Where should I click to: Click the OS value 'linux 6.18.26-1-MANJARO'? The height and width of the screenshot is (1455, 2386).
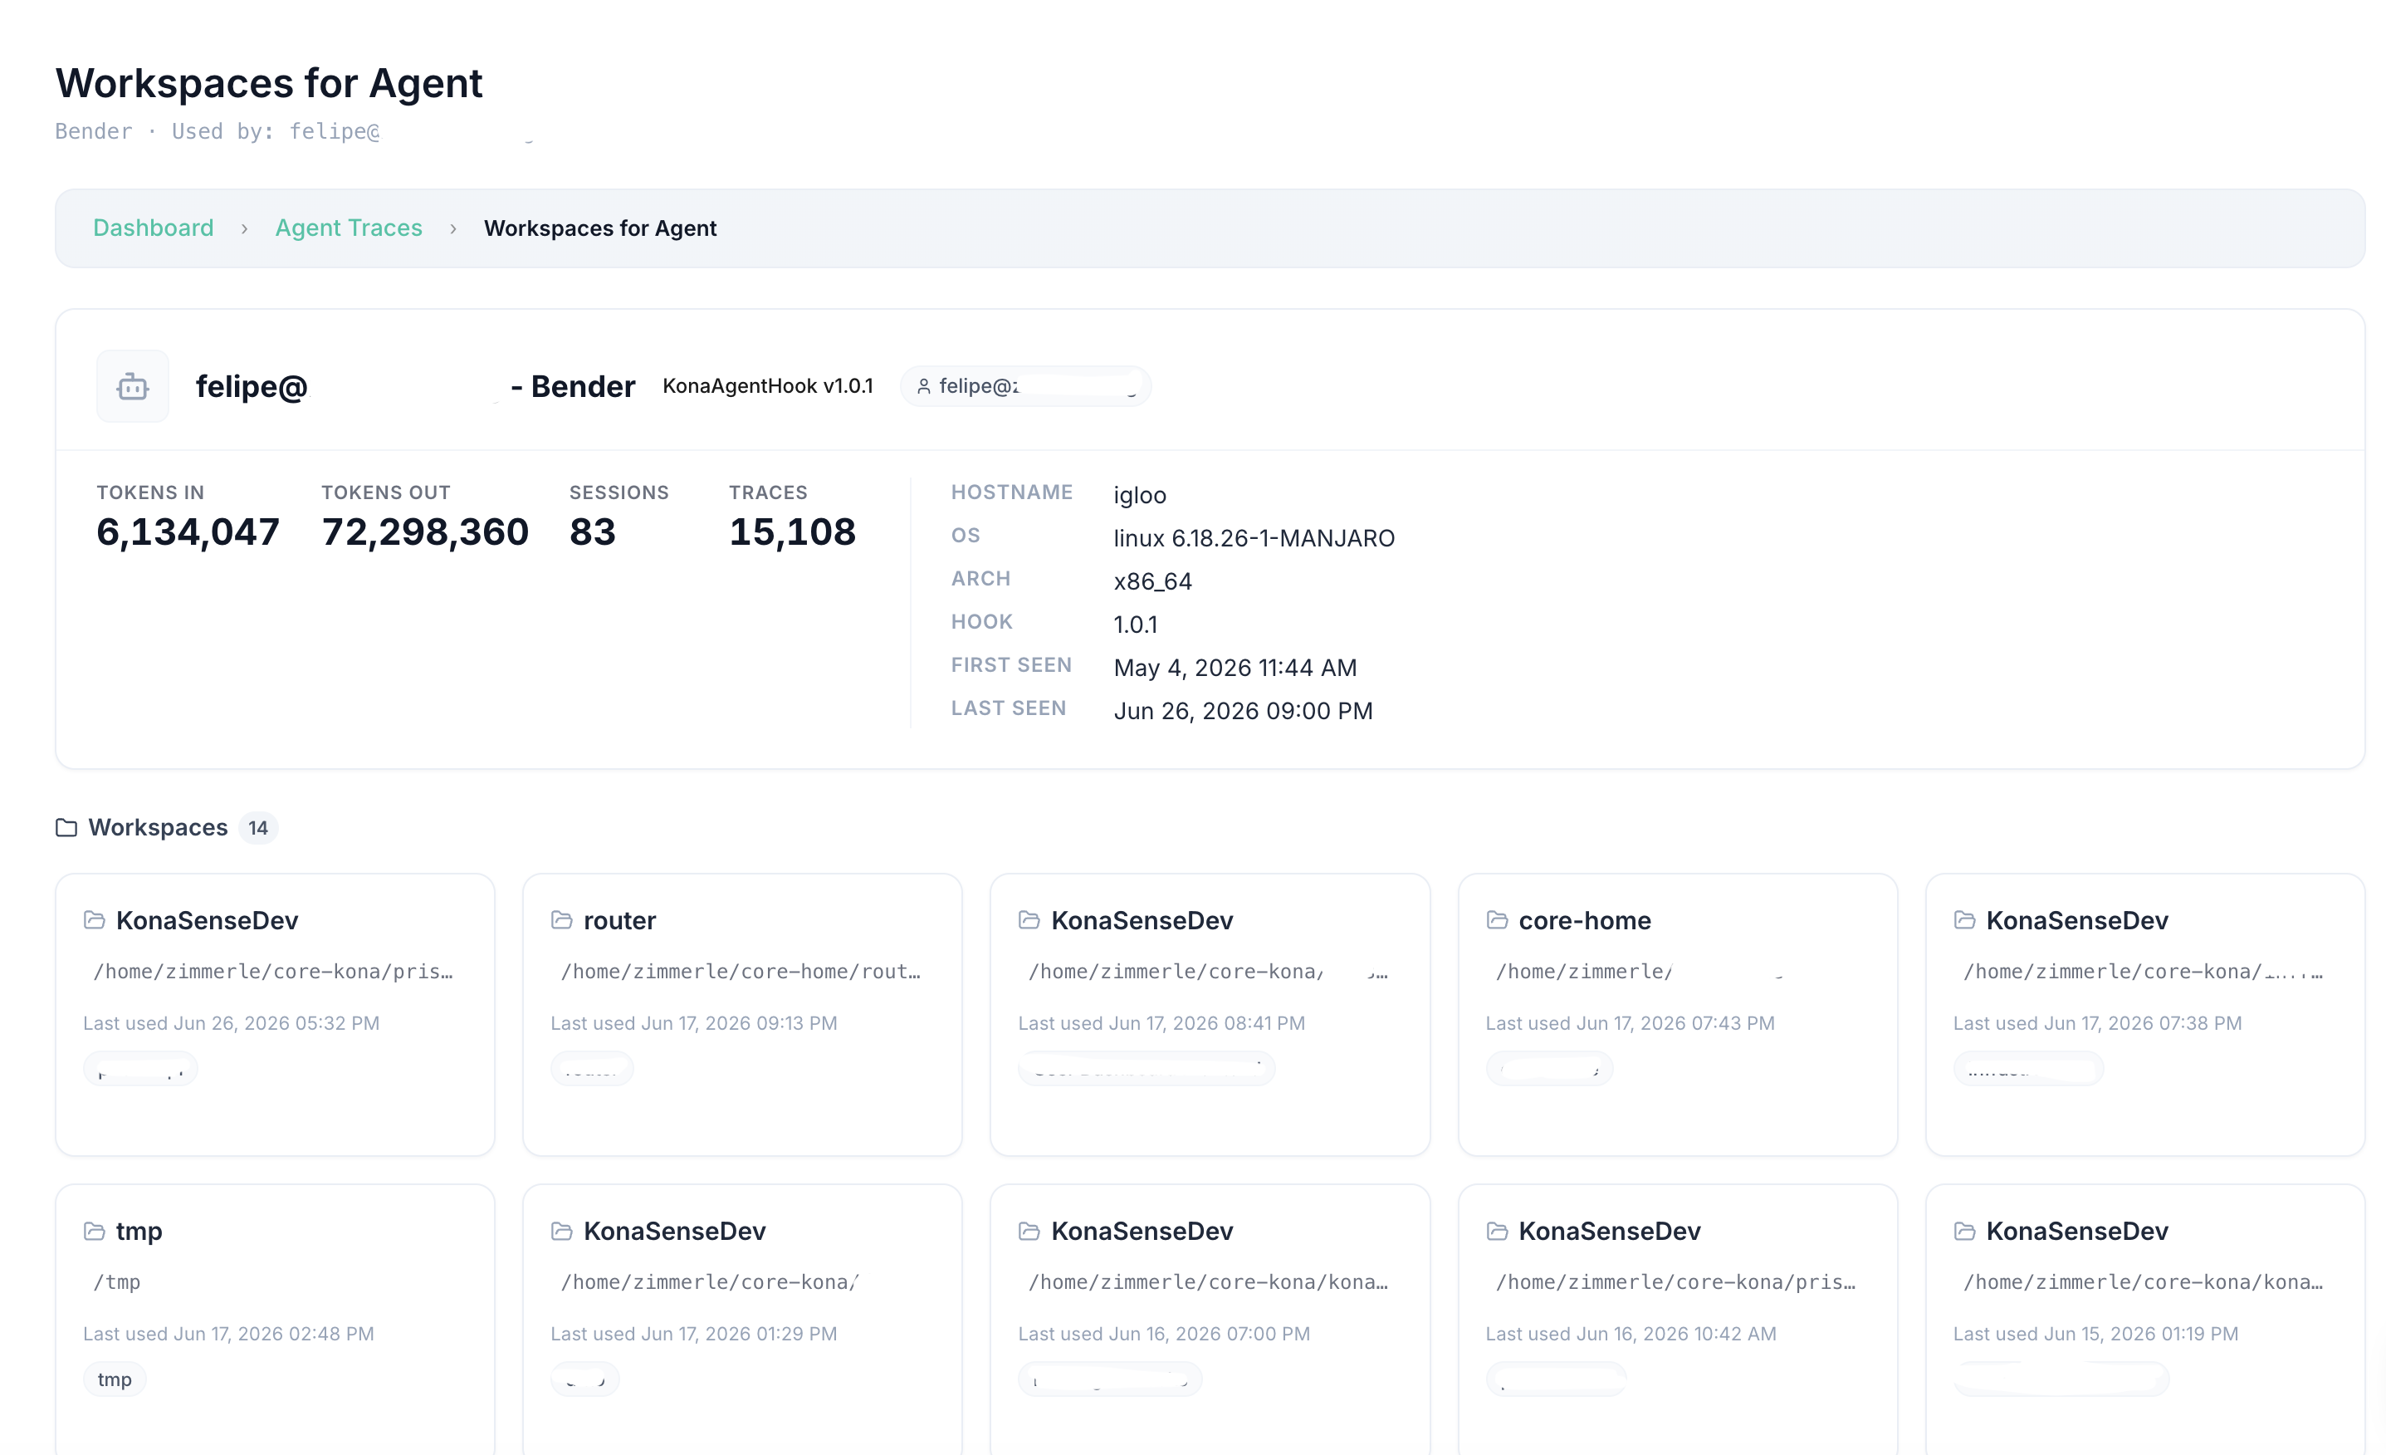pos(1254,537)
